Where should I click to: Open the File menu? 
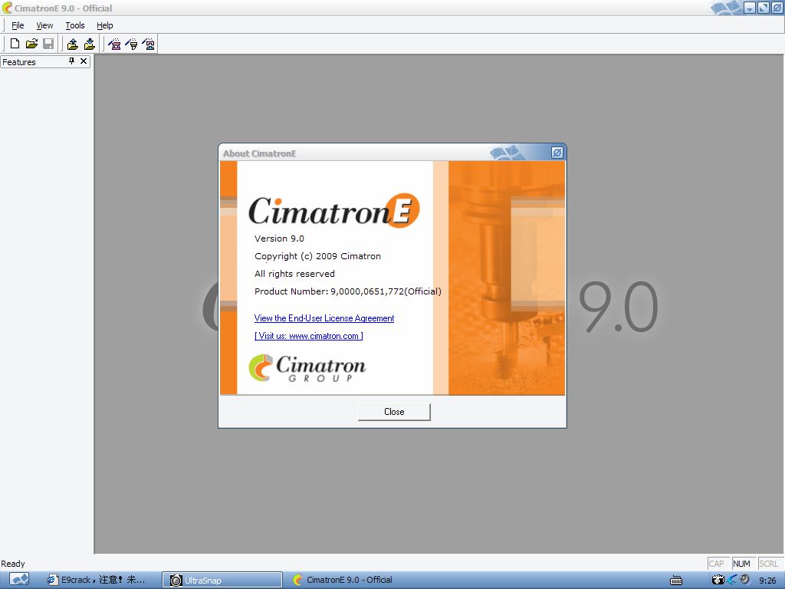click(18, 25)
